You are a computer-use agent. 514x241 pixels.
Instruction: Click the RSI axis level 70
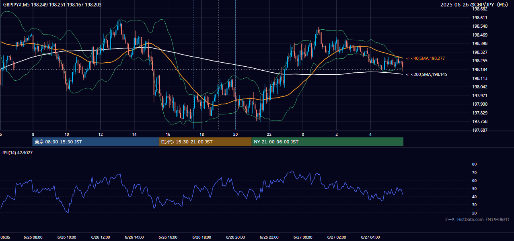point(474,172)
